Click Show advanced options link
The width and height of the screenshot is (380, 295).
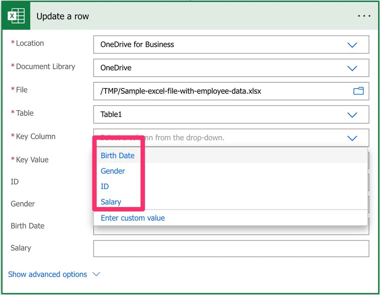click(47, 274)
